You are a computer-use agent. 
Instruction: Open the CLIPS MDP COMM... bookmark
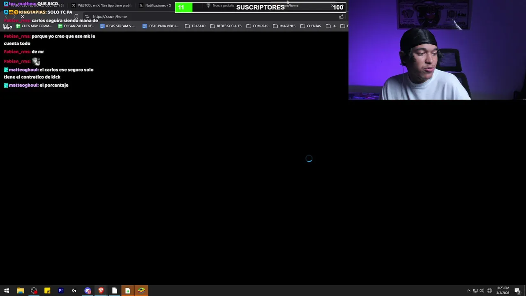tap(34, 26)
